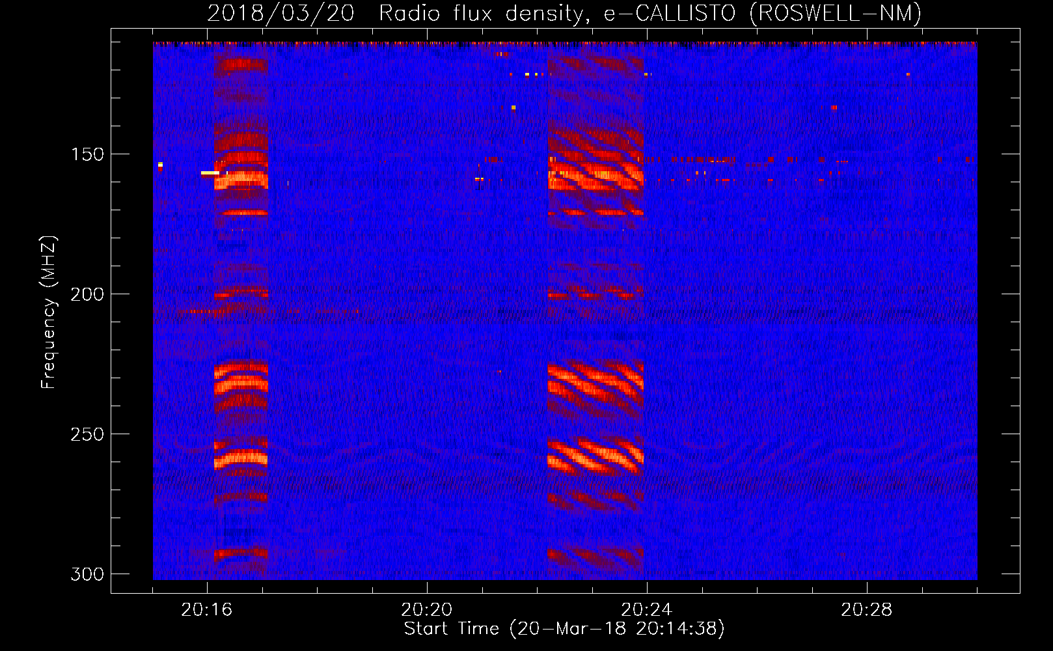Screen dimensions: 1053x651
Task: Click the 250 frequency tick label
Action: click(87, 434)
